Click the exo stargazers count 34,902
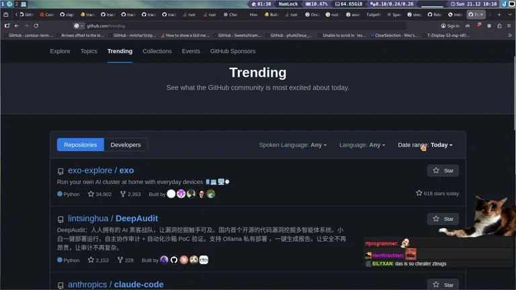 coord(99,194)
